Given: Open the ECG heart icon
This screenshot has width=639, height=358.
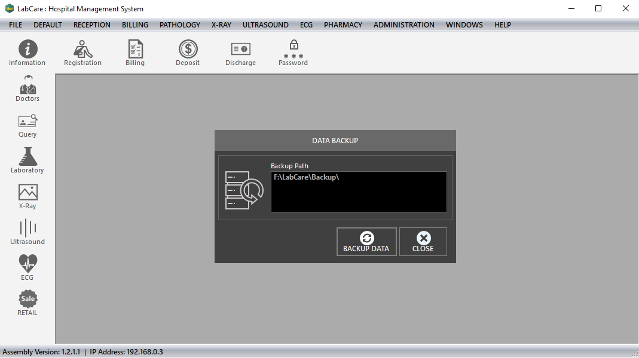Looking at the screenshot, I should 27,267.
